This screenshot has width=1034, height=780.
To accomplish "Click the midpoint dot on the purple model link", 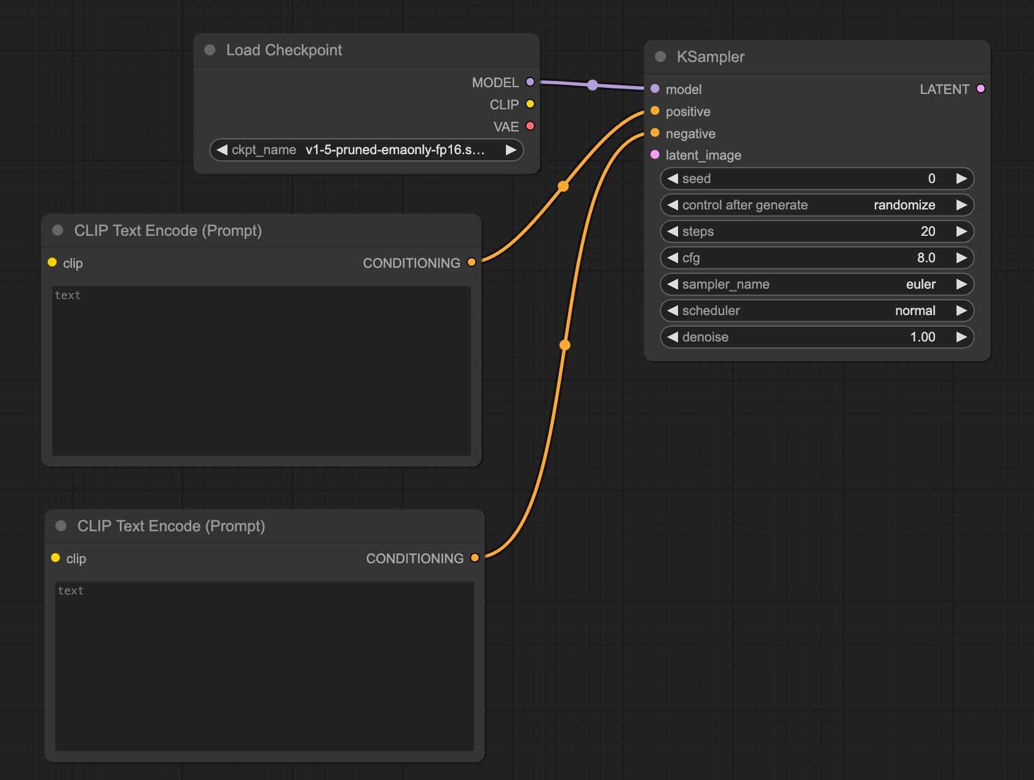I will [592, 85].
